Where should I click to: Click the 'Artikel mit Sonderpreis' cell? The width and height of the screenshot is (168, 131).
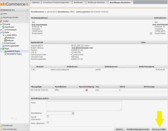(60, 70)
